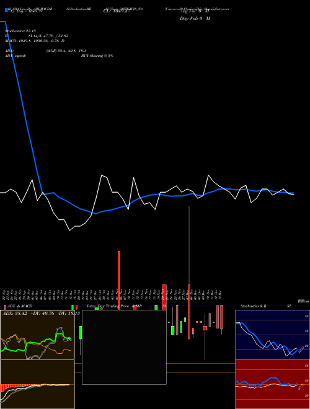
Task: Click the RSI chart on red background
Action: [x=272, y=384]
